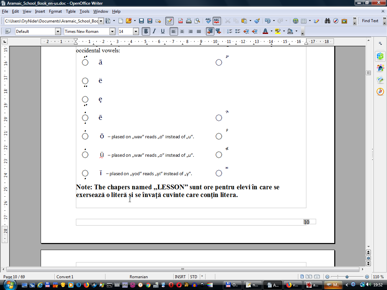
Task: Open the Format menu
Action: click(x=55, y=11)
